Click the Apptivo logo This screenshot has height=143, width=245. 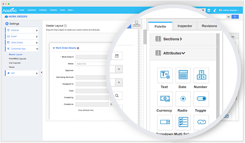point(10,10)
